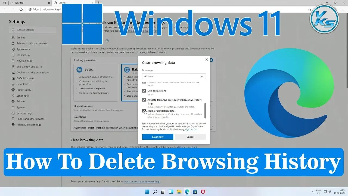Show hidden system tray icons
The height and width of the screenshot is (196, 348).
[312, 192]
